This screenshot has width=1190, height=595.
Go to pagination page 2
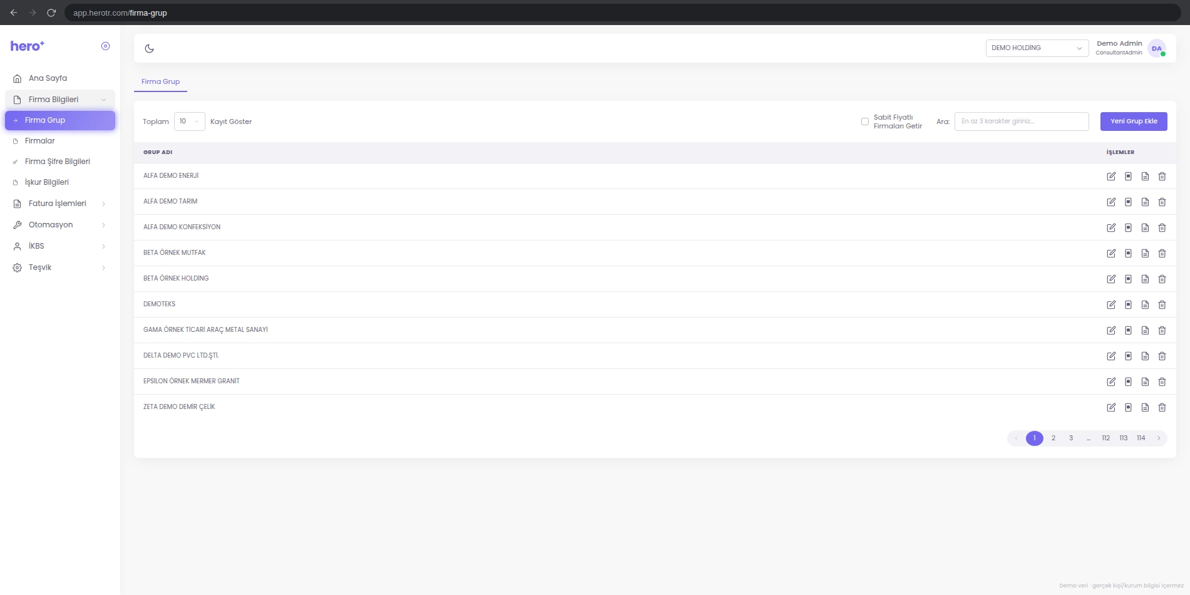point(1053,438)
